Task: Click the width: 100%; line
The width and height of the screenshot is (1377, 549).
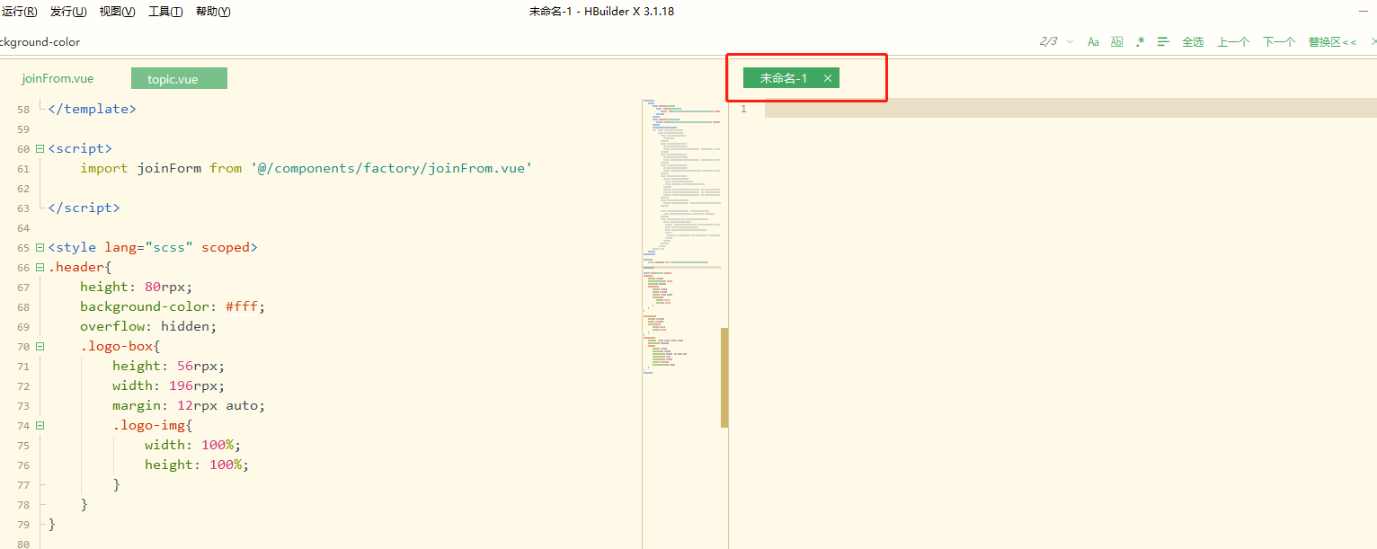Action: (193, 445)
